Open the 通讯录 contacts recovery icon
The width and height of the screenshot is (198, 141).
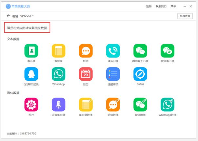click(31, 51)
